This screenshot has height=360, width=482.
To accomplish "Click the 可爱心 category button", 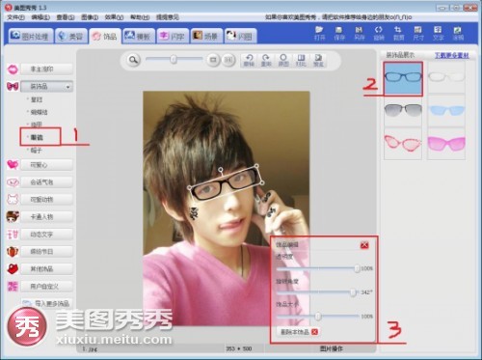I will pos(47,165).
